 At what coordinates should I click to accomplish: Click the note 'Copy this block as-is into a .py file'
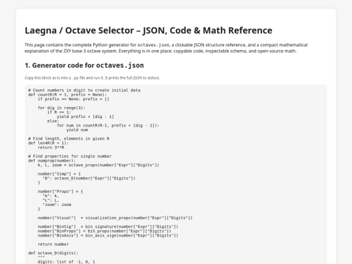point(93,78)
